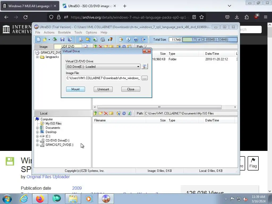
Task: Open the Help menu in UltraISO
Action: [x=104, y=32]
